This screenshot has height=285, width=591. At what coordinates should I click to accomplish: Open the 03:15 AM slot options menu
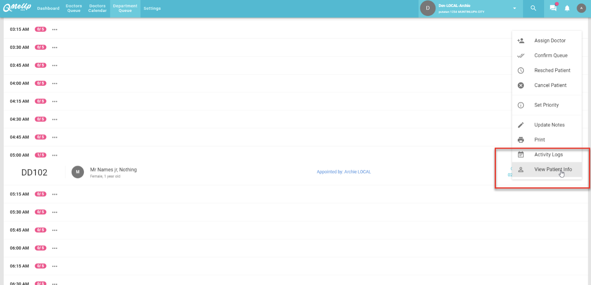pyautogui.click(x=55, y=30)
